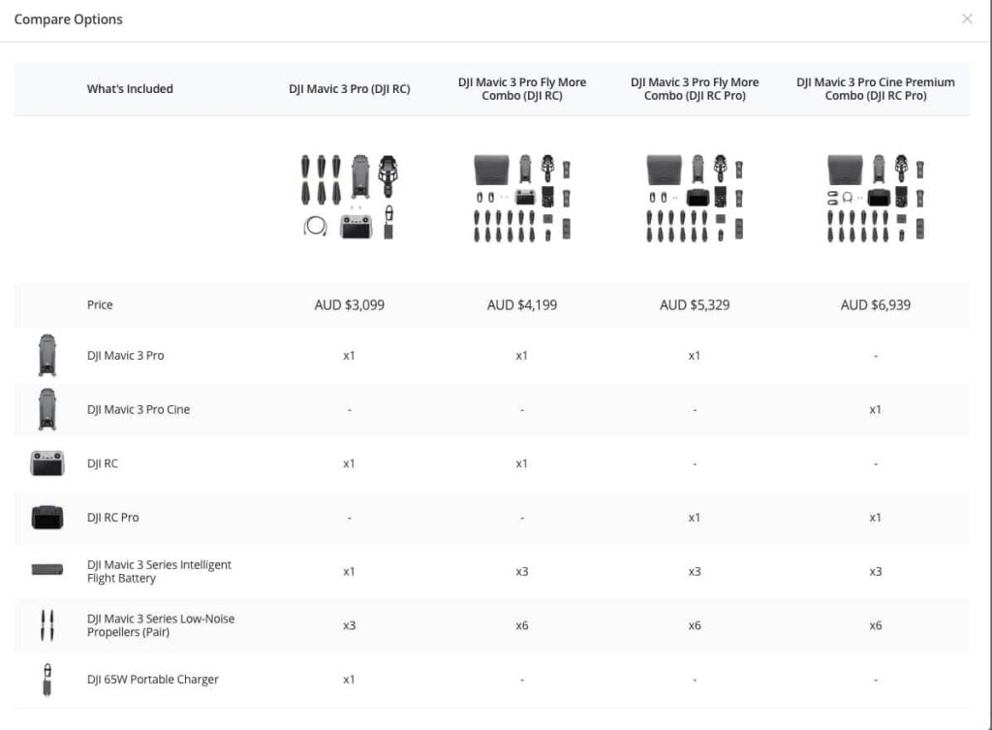Click the Low-Noise Propellers icon
Image resolution: width=992 pixels, height=730 pixels.
click(46, 625)
